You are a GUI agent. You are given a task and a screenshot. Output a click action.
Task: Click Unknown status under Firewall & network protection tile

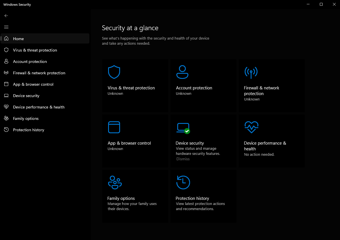pyautogui.click(x=252, y=99)
